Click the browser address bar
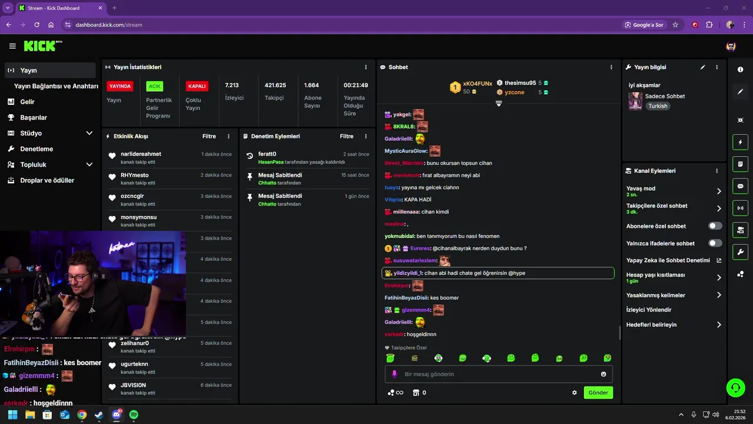Image resolution: width=753 pixels, height=424 pixels. (x=341, y=25)
